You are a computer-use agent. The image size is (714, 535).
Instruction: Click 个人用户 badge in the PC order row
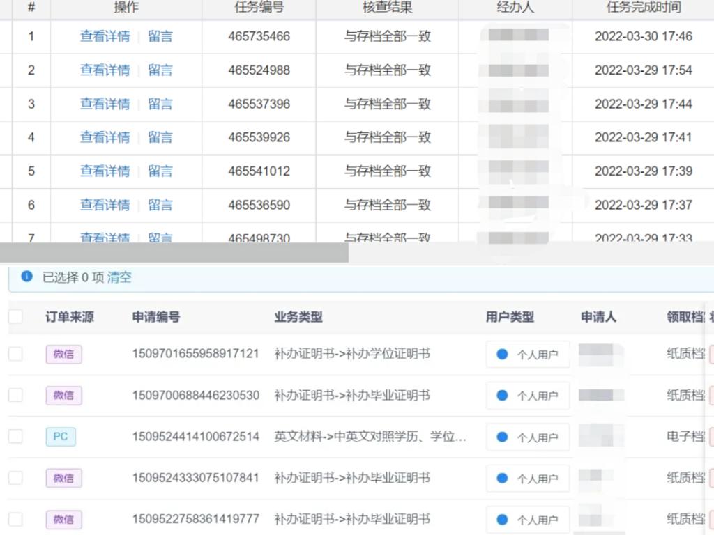pos(528,437)
